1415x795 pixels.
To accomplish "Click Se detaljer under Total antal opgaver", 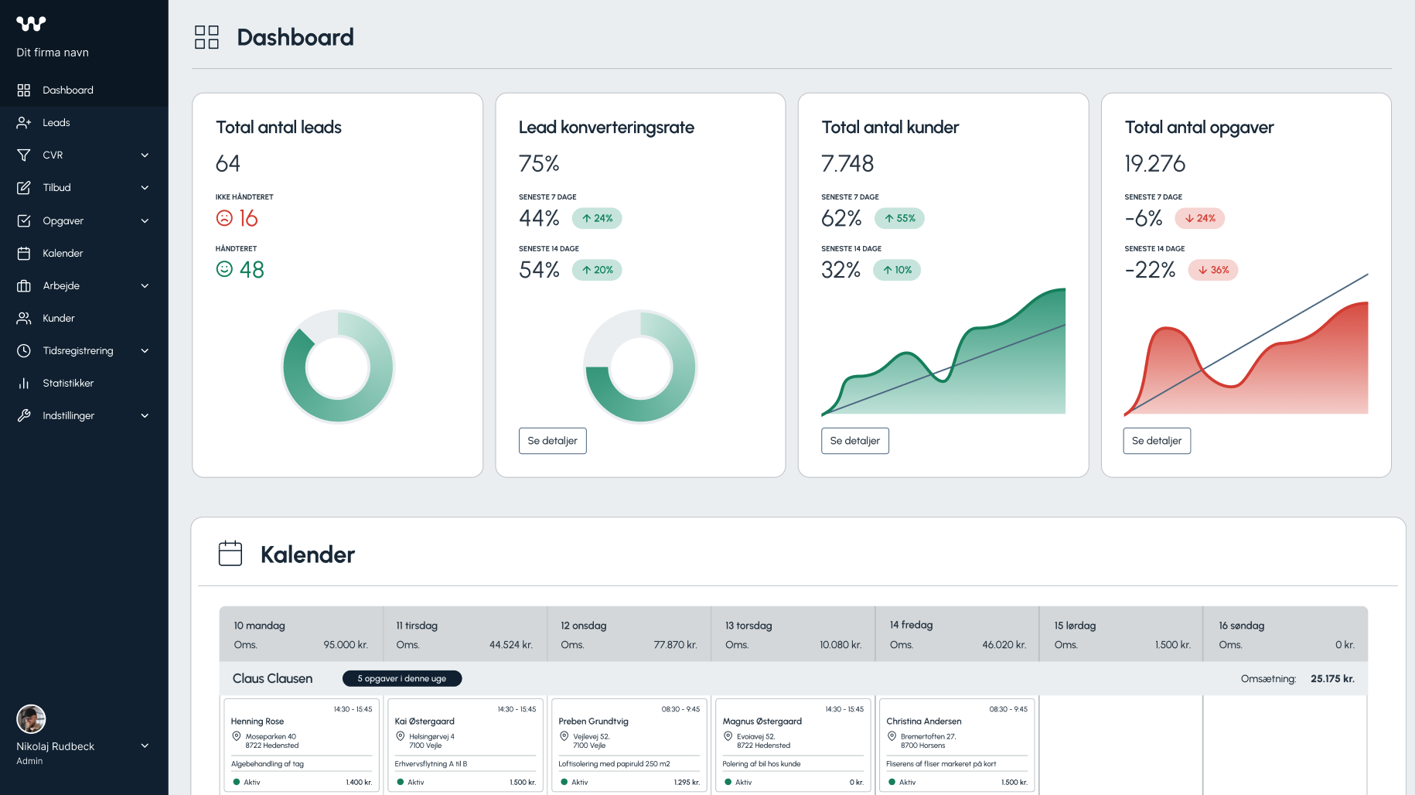I will (x=1157, y=441).
